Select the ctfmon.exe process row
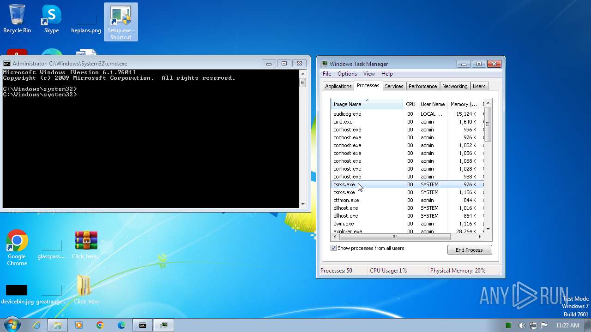Screen dimensions: 591x332 (407, 200)
